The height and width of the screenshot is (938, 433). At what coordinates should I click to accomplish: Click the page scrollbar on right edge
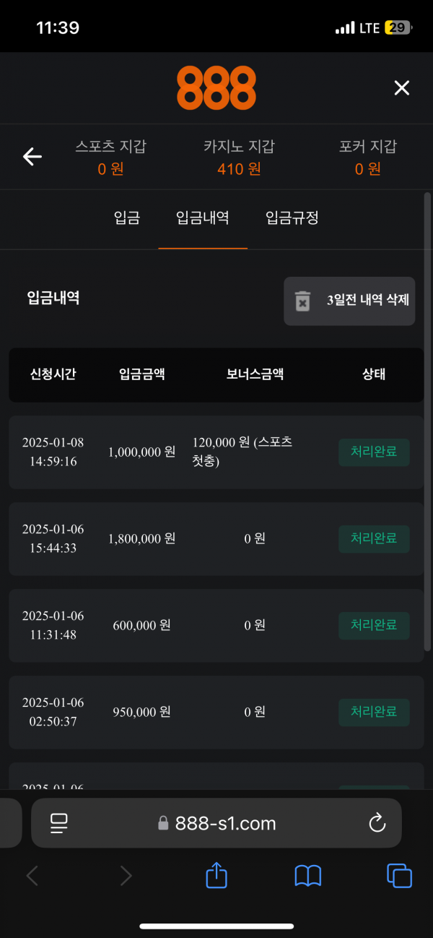click(x=429, y=419)
